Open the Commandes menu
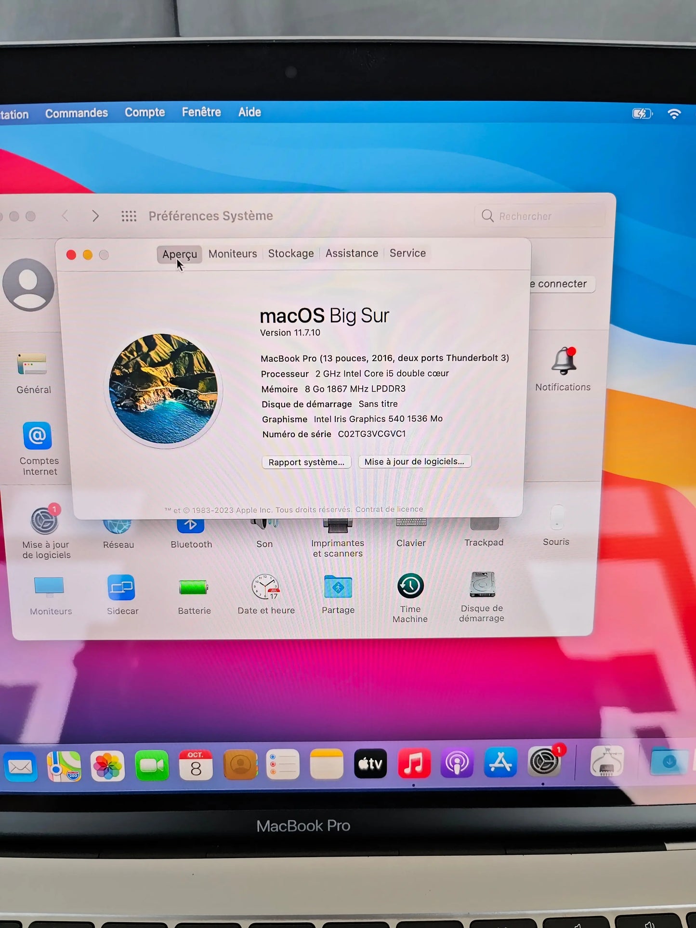 tap(77, 113)
